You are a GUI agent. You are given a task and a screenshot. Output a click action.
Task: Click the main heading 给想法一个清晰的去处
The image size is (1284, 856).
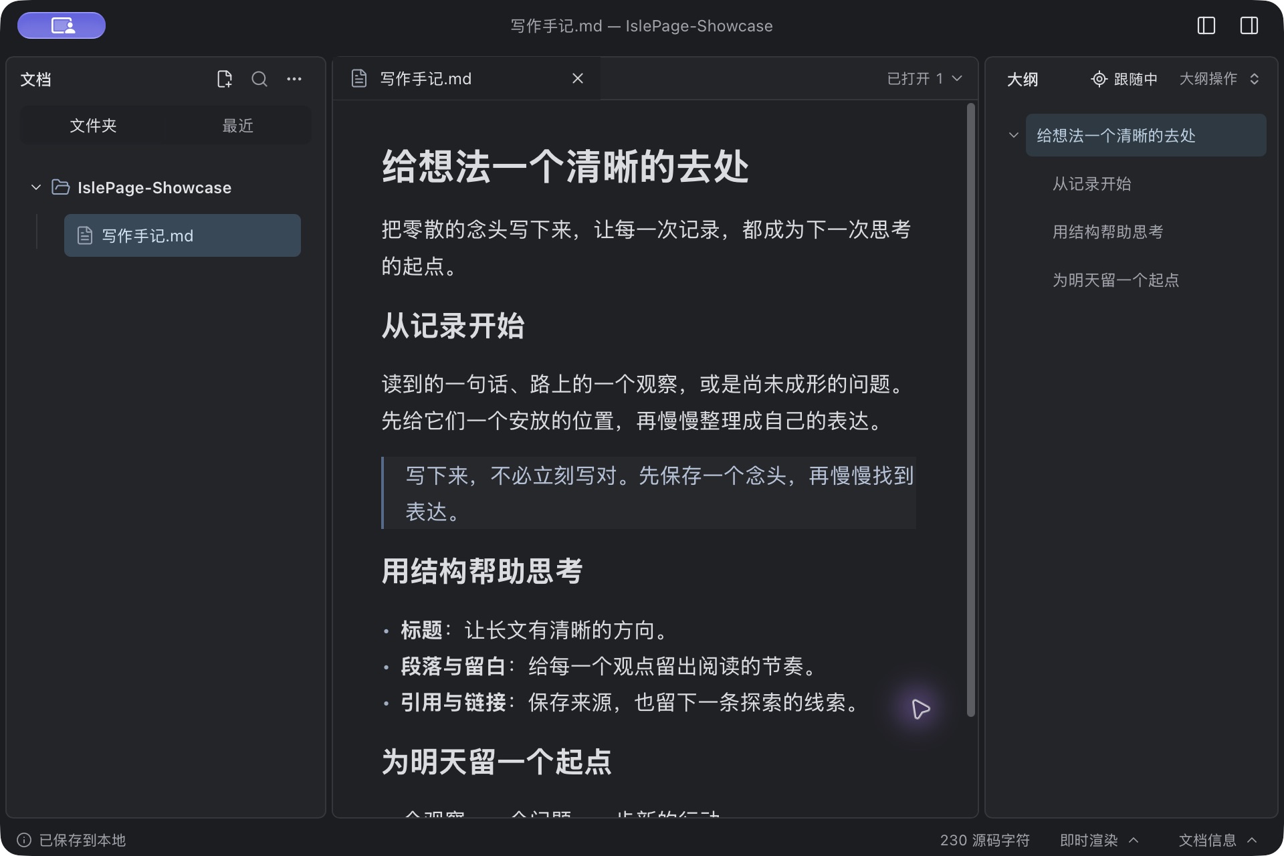point(565,166)
